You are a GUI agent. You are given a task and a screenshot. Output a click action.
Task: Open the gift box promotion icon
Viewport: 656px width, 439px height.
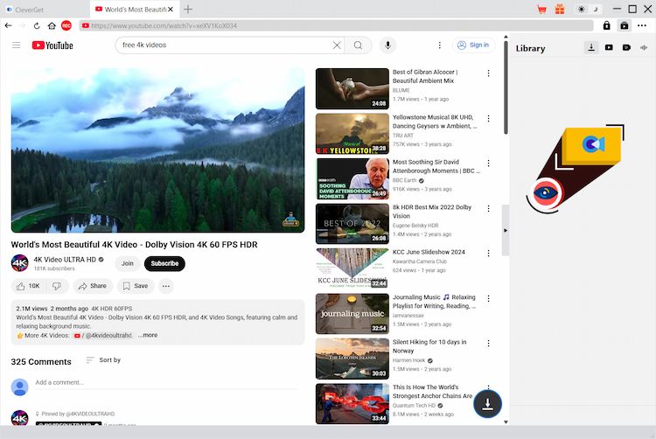tap(561, 9)
